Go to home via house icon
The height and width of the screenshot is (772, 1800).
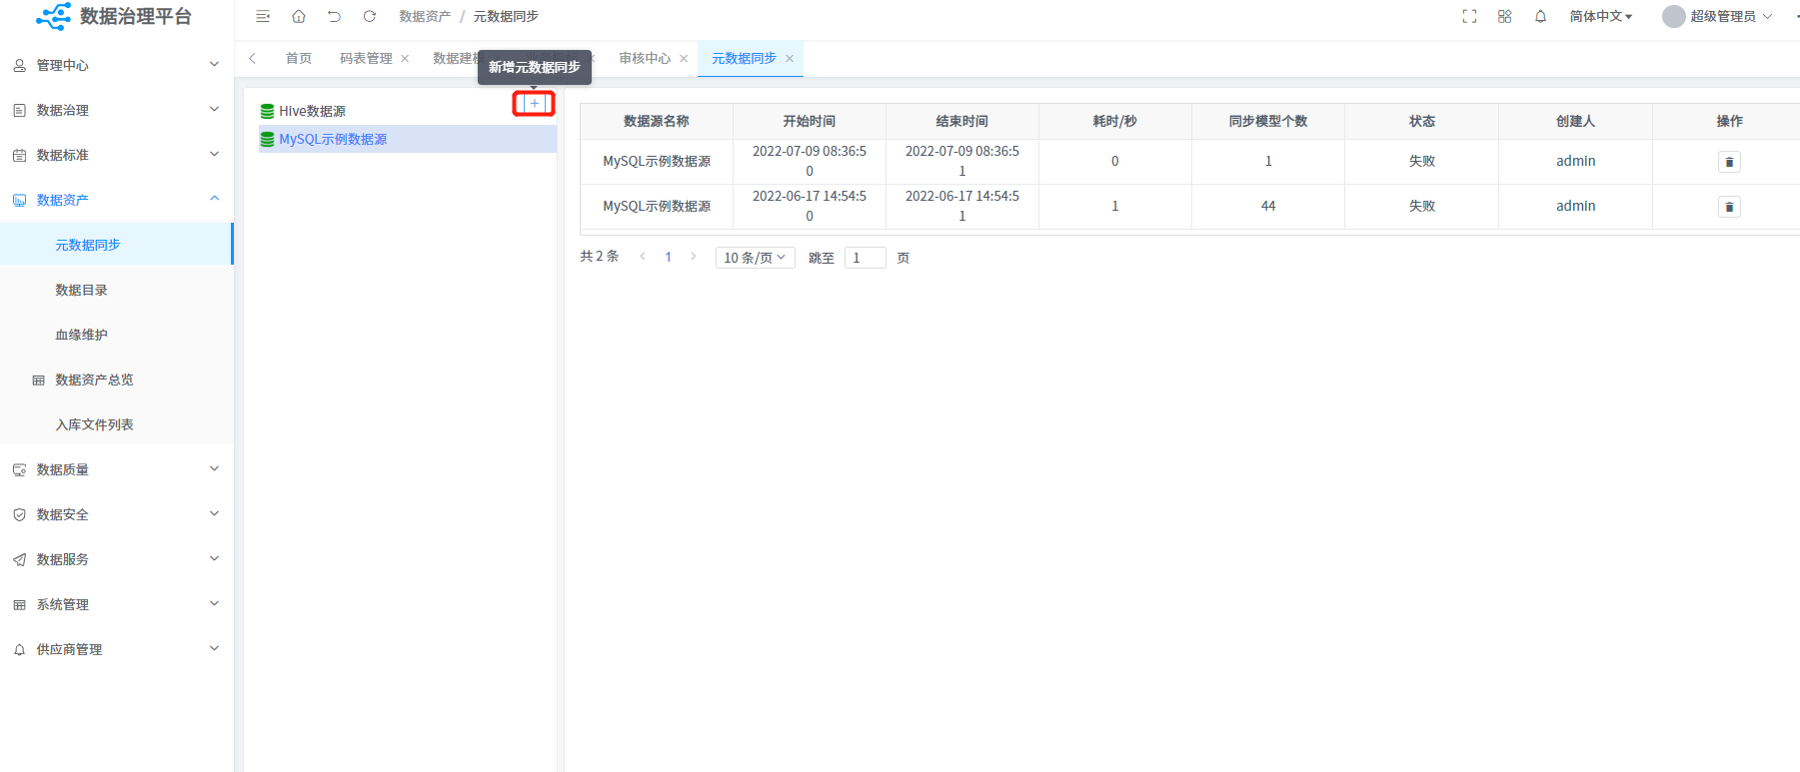299,16
